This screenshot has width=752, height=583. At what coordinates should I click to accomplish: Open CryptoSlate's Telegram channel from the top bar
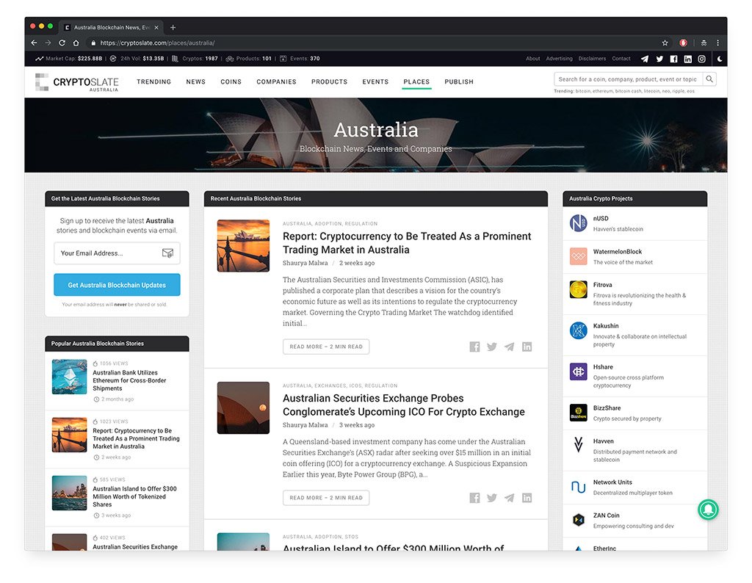pos(643,58)
